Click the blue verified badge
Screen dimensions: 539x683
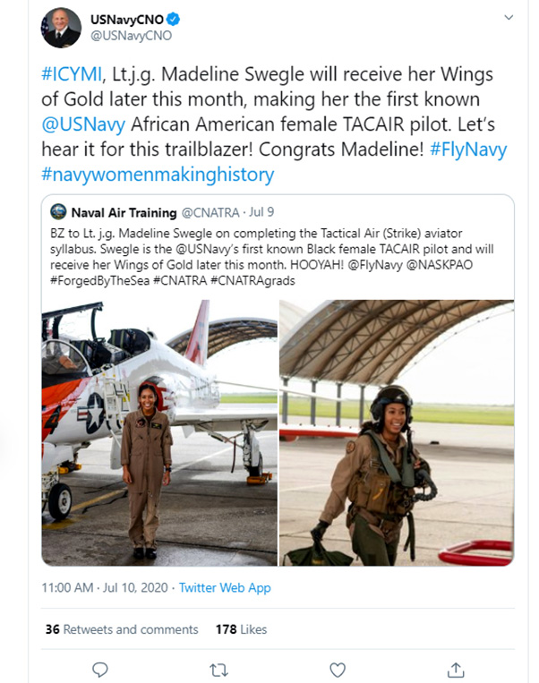(174, 19)
